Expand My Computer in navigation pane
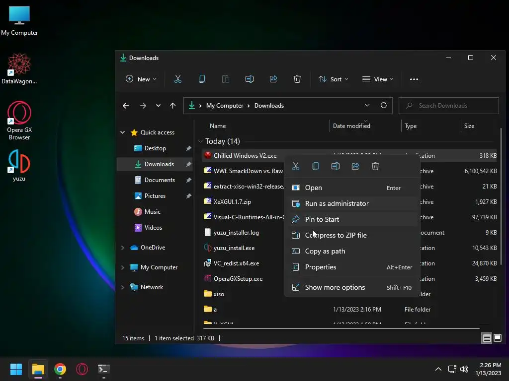 123,267
